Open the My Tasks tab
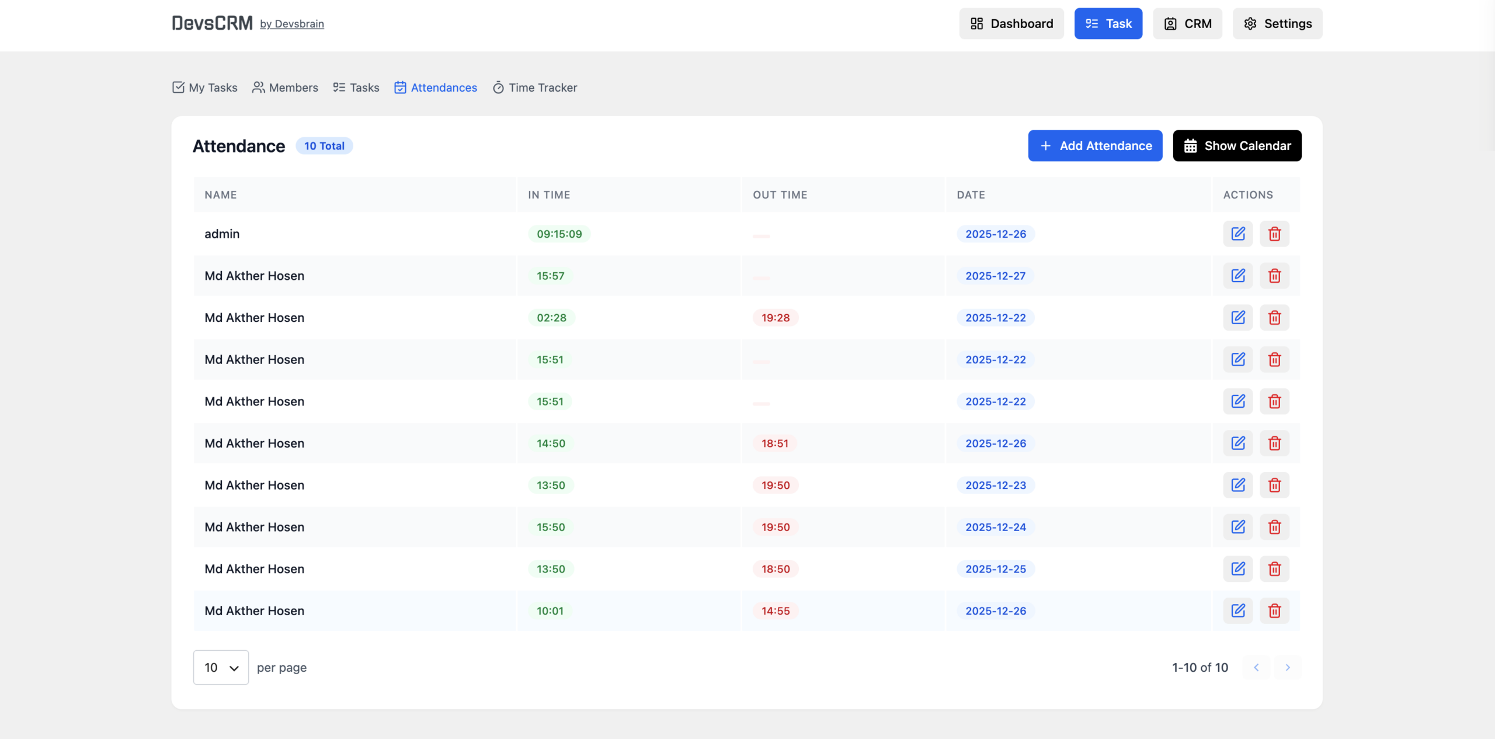This screenshot has width=1495, height=739. click(x=205, y=88)
